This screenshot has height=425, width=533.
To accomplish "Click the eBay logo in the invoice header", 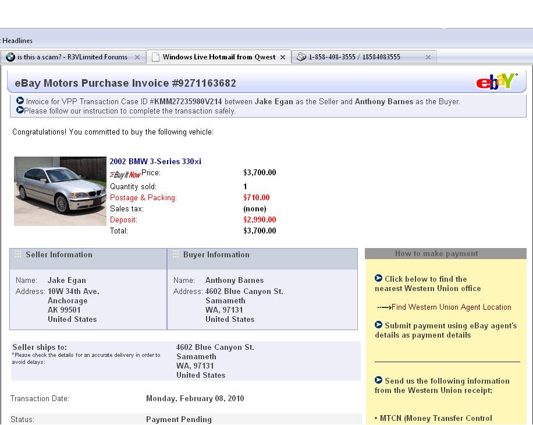I will pos(496,81).
